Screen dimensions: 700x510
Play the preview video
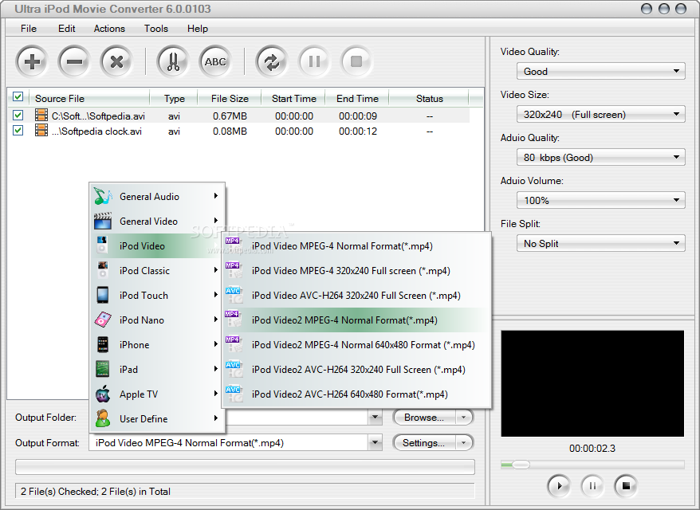pos(558,485)
